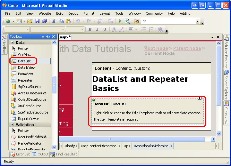The width and height of the screenshot is (231, 166).
Task: Click the Save icon in toolbar
Action: (37, 21)
